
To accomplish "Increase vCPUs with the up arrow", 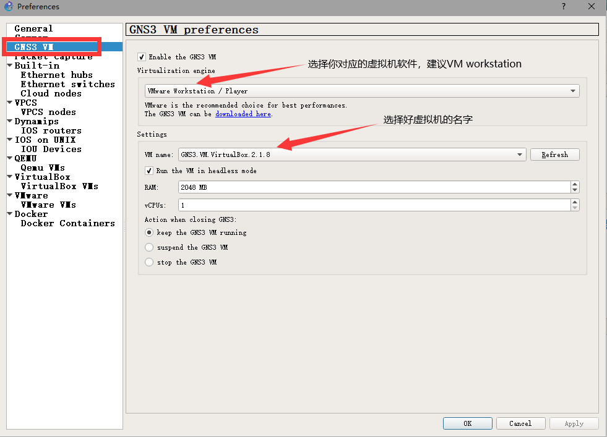I will (x=575, y=202).
